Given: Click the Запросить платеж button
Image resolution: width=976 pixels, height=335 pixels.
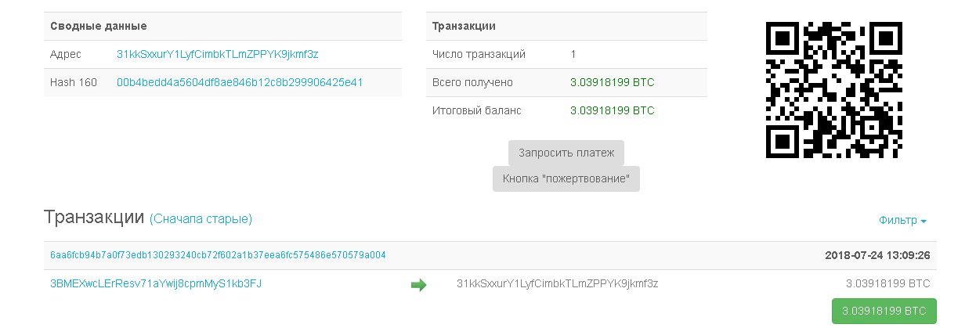Looking at the screenshot, I should [x=566, y=153].
